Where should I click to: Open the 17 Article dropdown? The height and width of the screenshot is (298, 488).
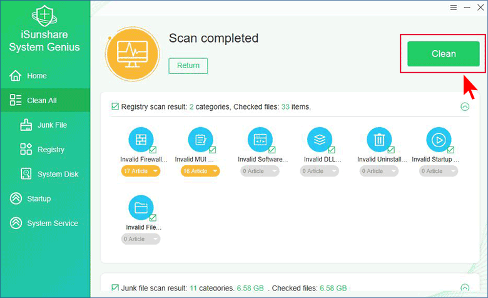pos(141,171)
